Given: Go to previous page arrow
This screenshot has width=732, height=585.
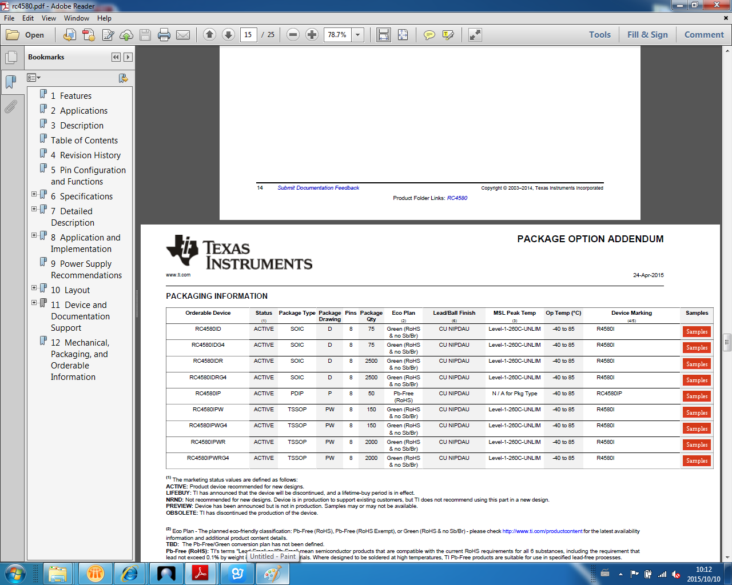Looking at the screenshot, I should point(209,35).
